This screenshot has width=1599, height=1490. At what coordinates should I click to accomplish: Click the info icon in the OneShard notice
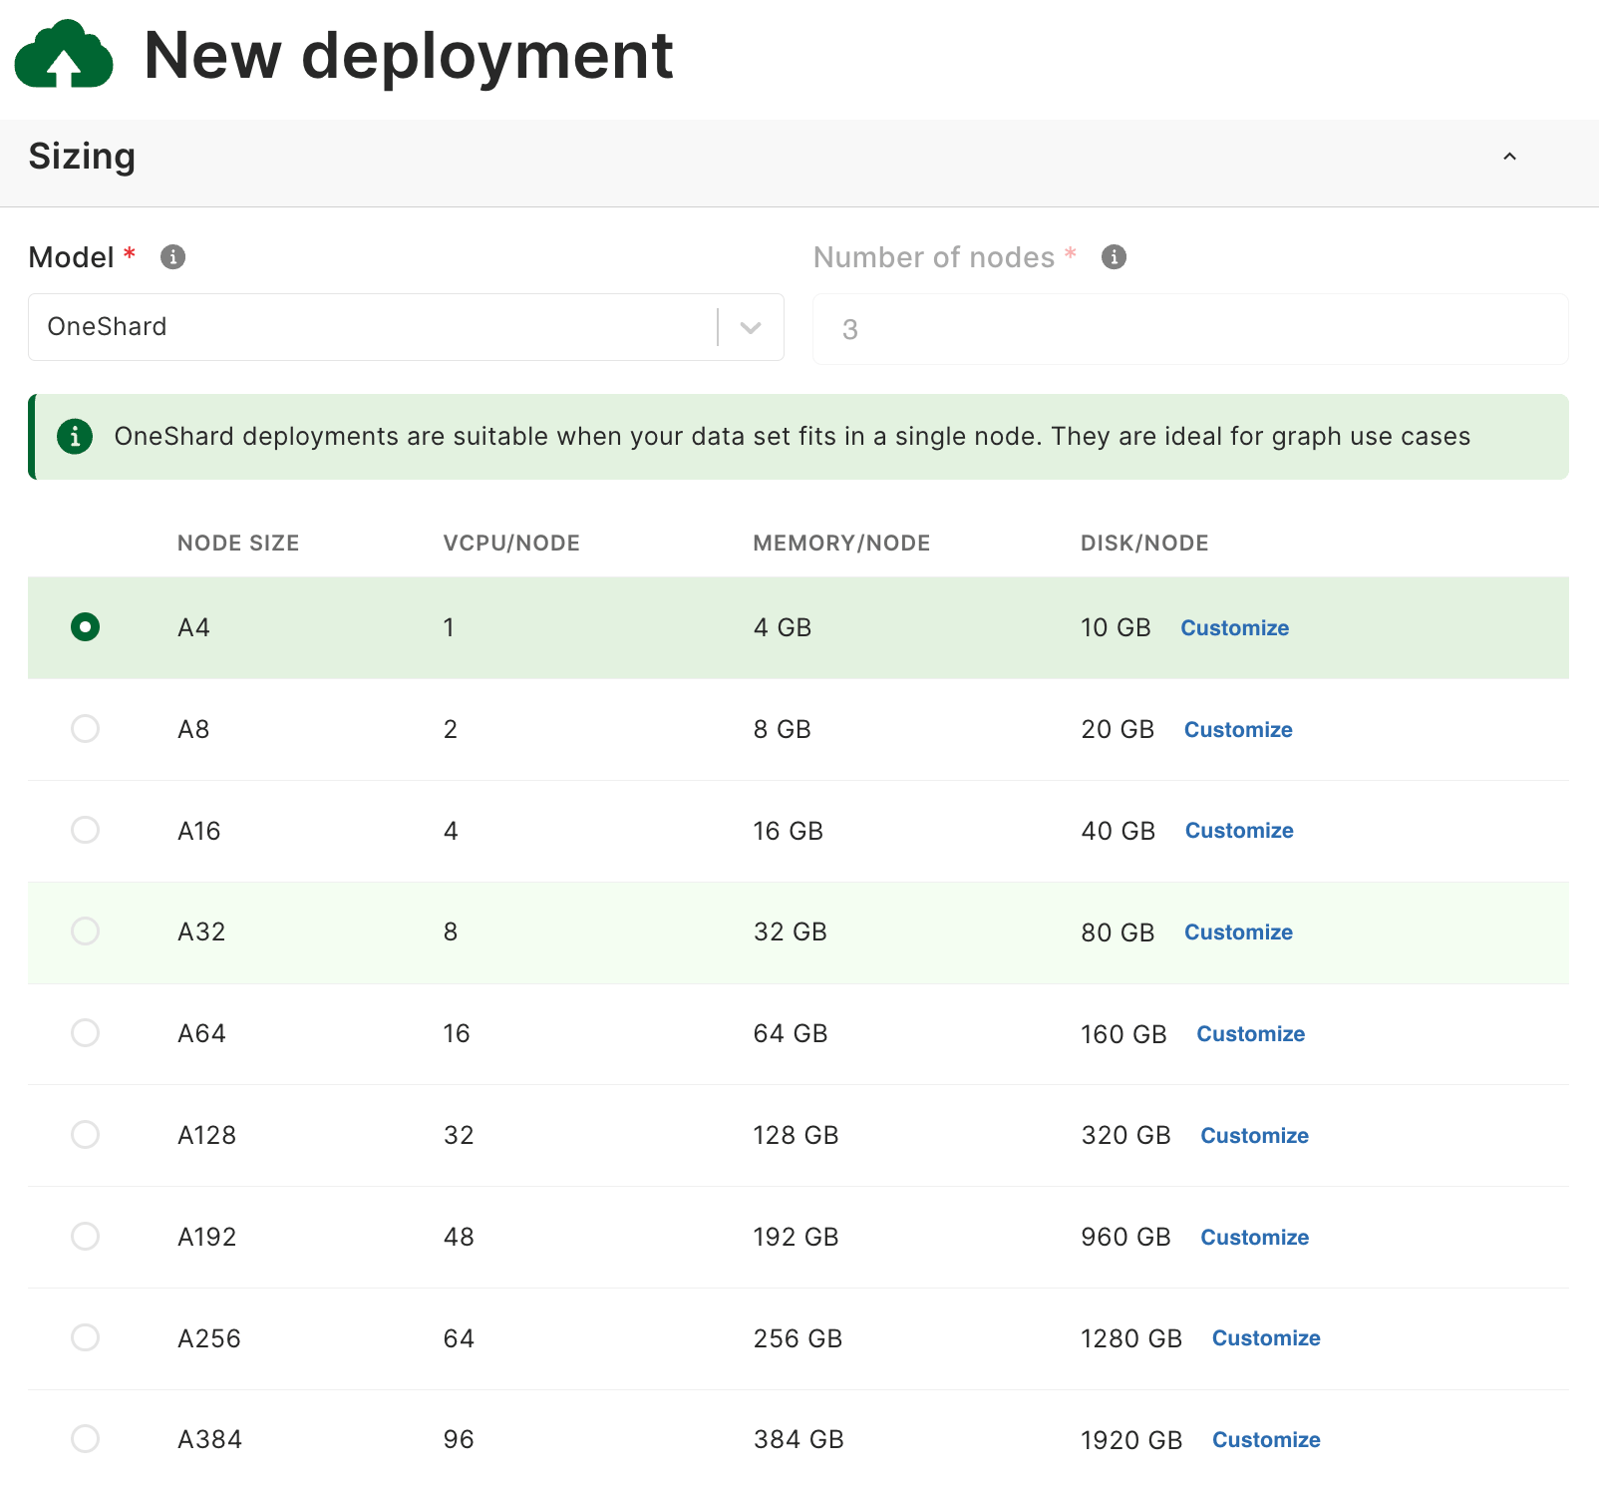point(75,437)
